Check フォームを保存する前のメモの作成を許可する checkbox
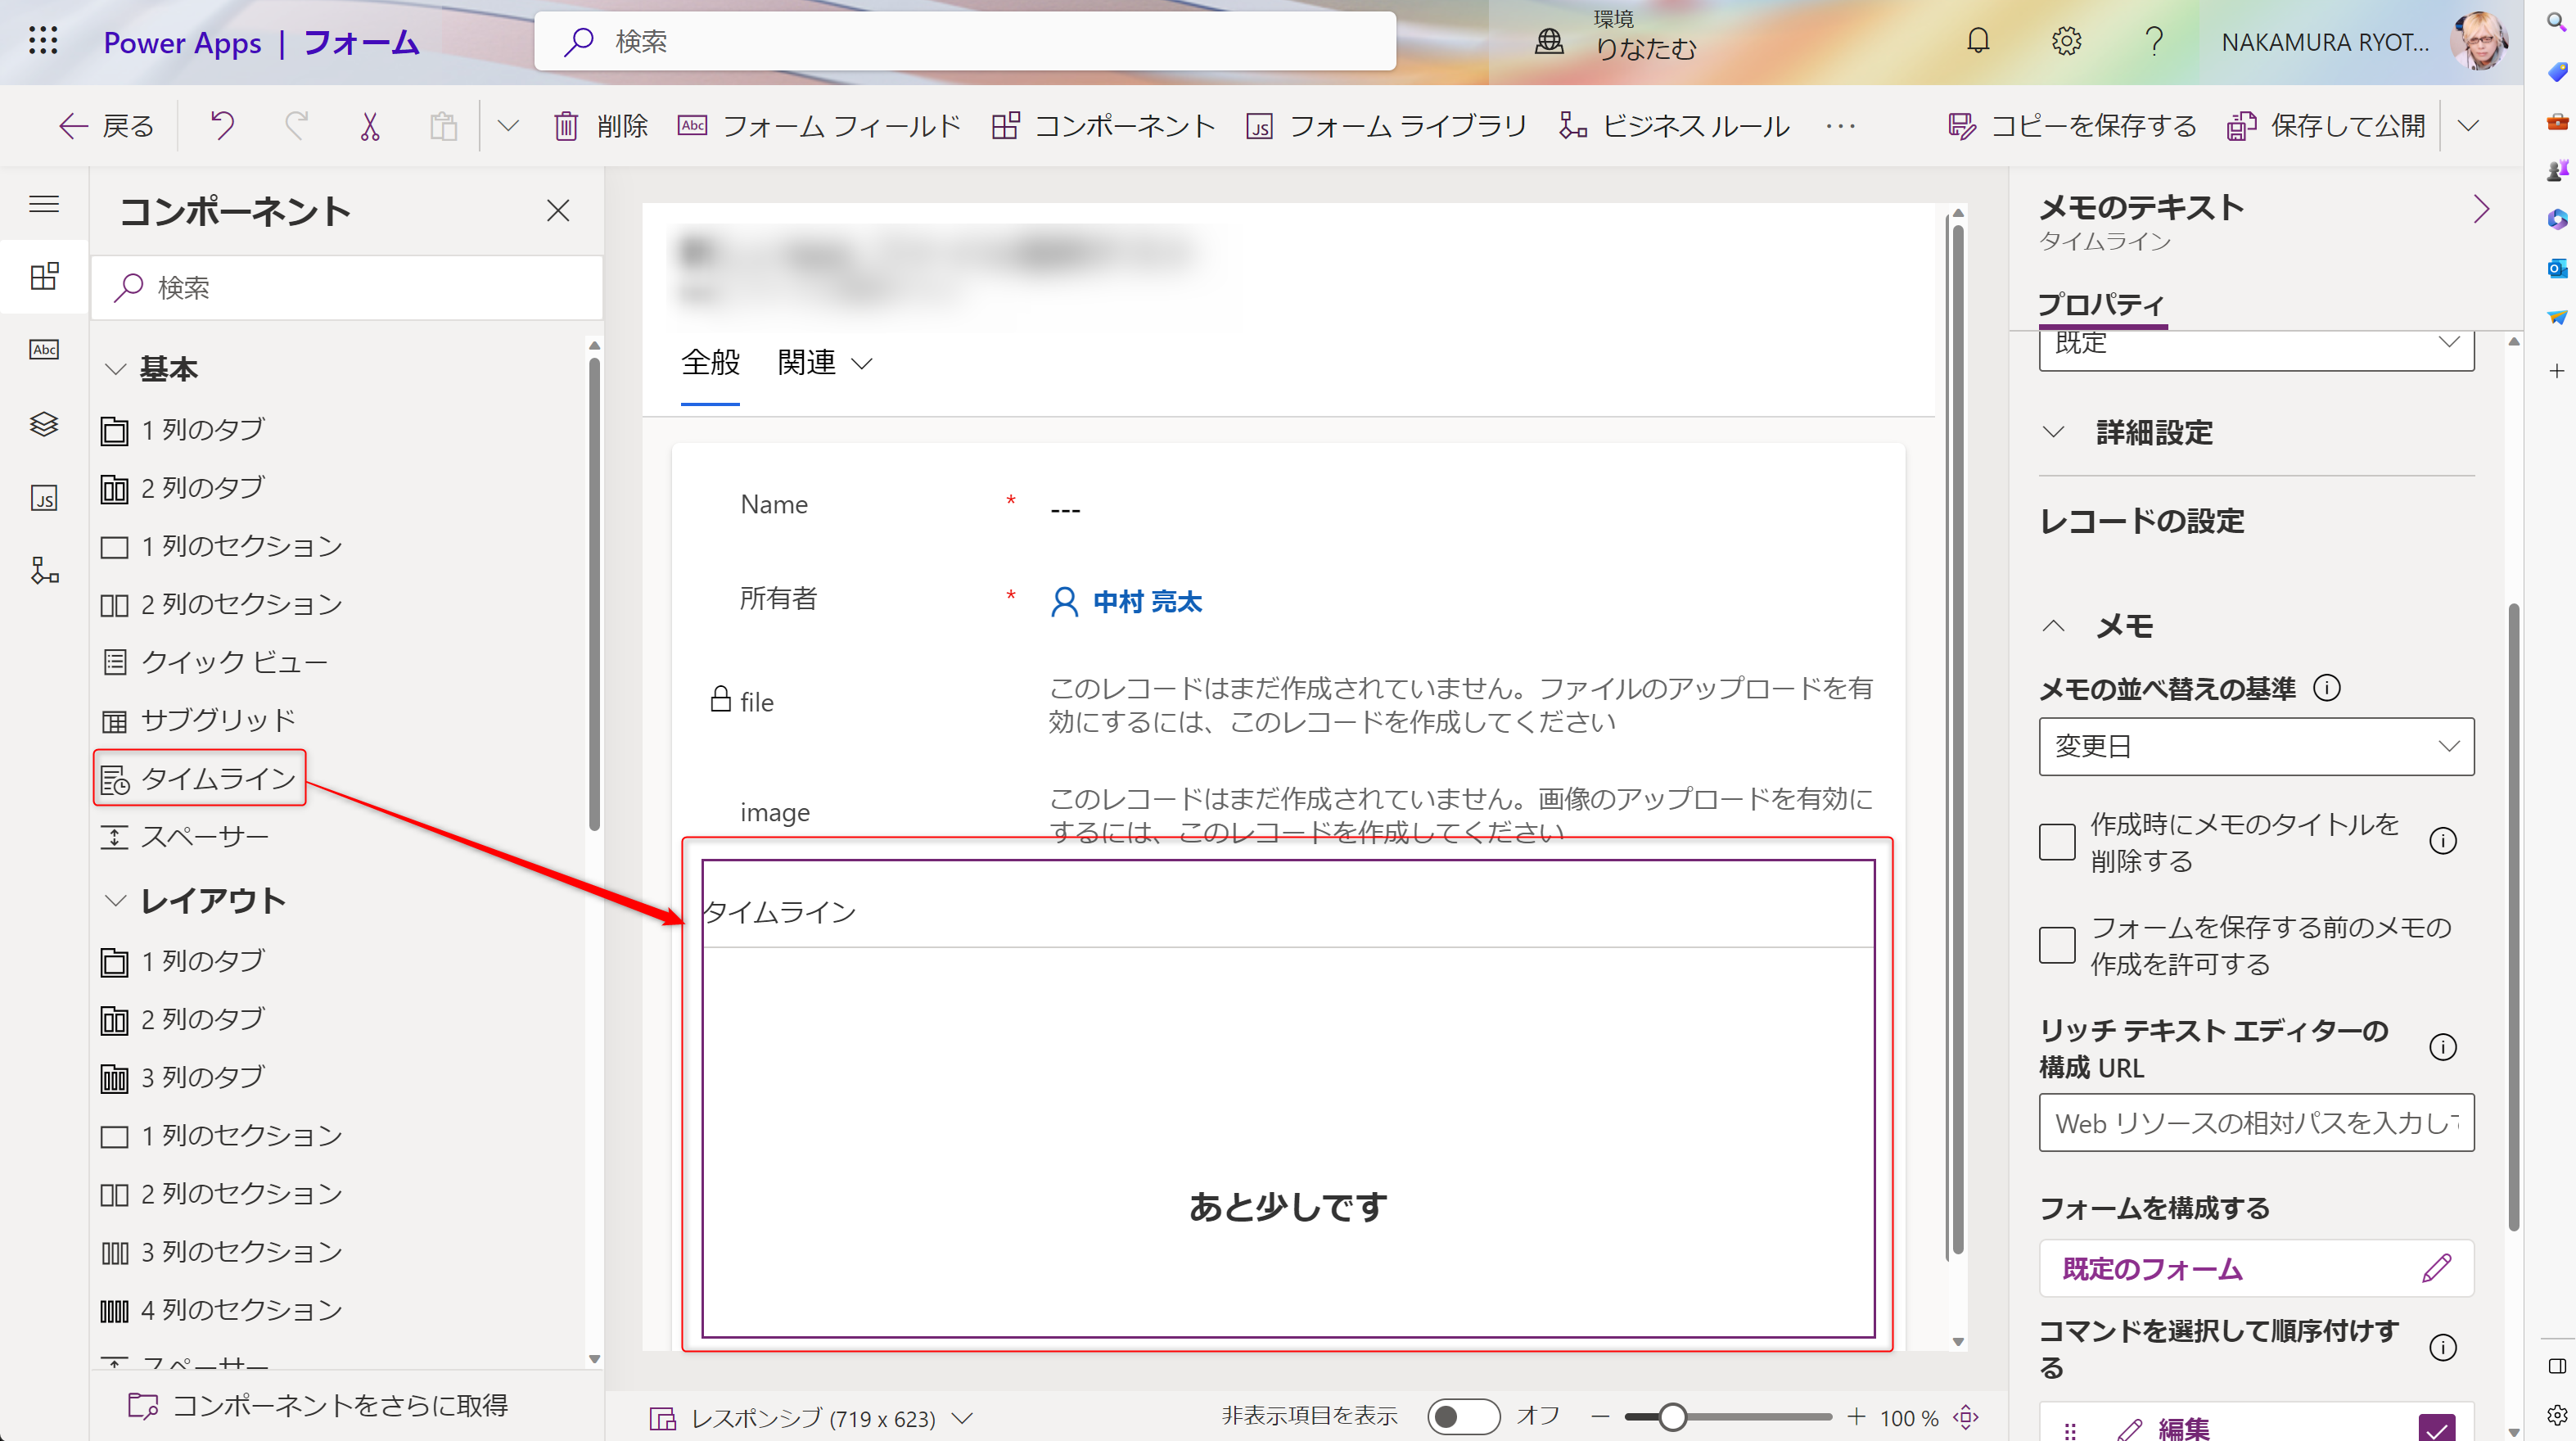The image size is (2576, 1441). (2056, 945)
